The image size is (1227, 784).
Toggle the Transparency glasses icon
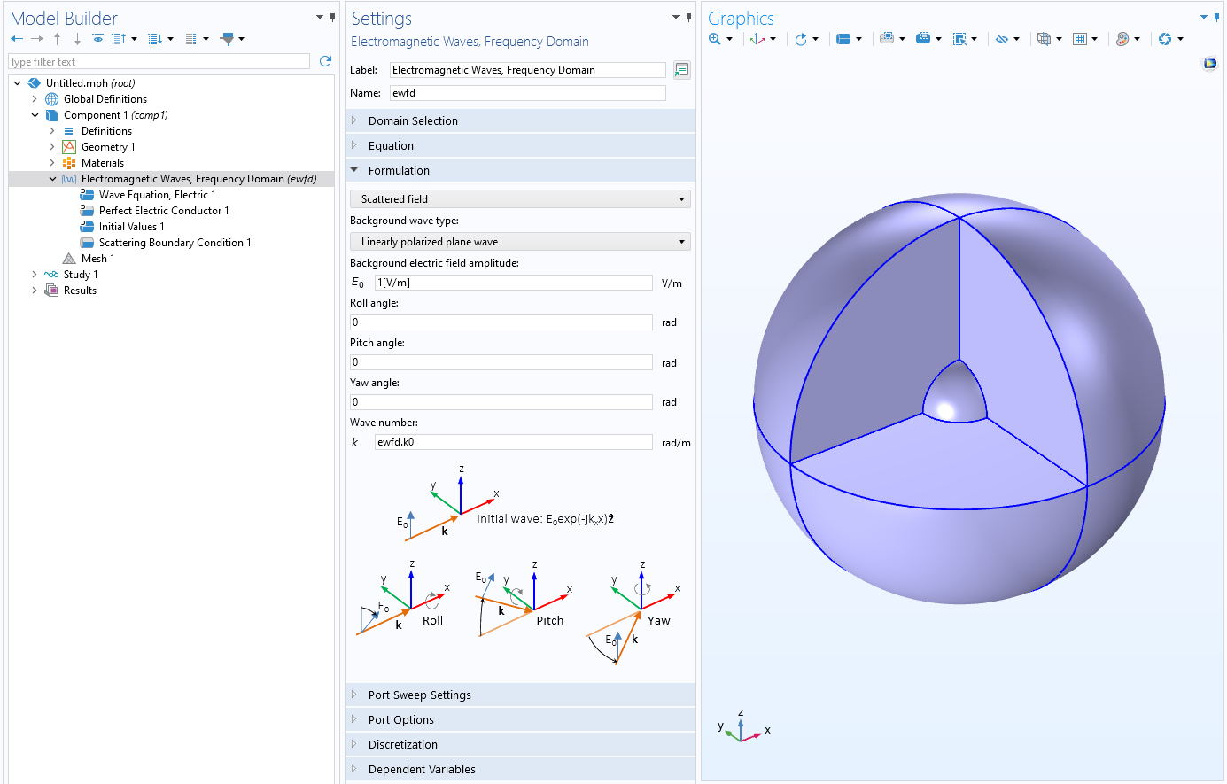(1000, 38)
